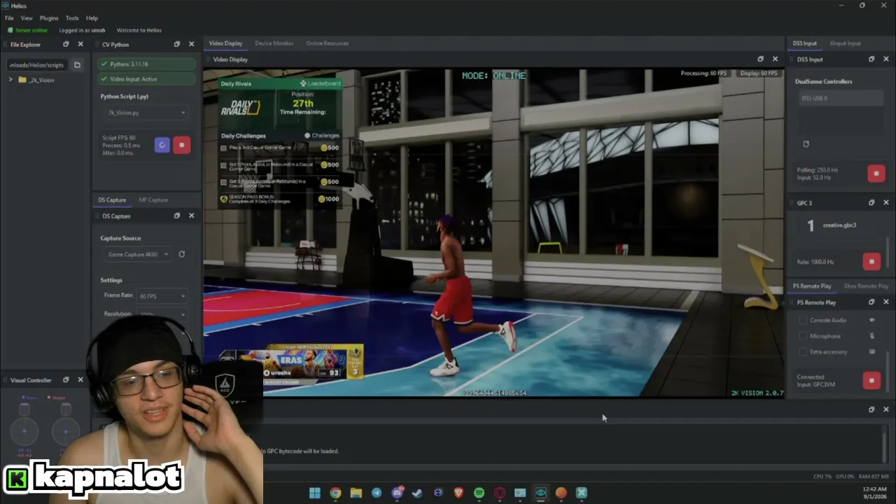896x504 pixels.
Task: Click the Extra accessory controller icon
Action: tap(872, 352)
